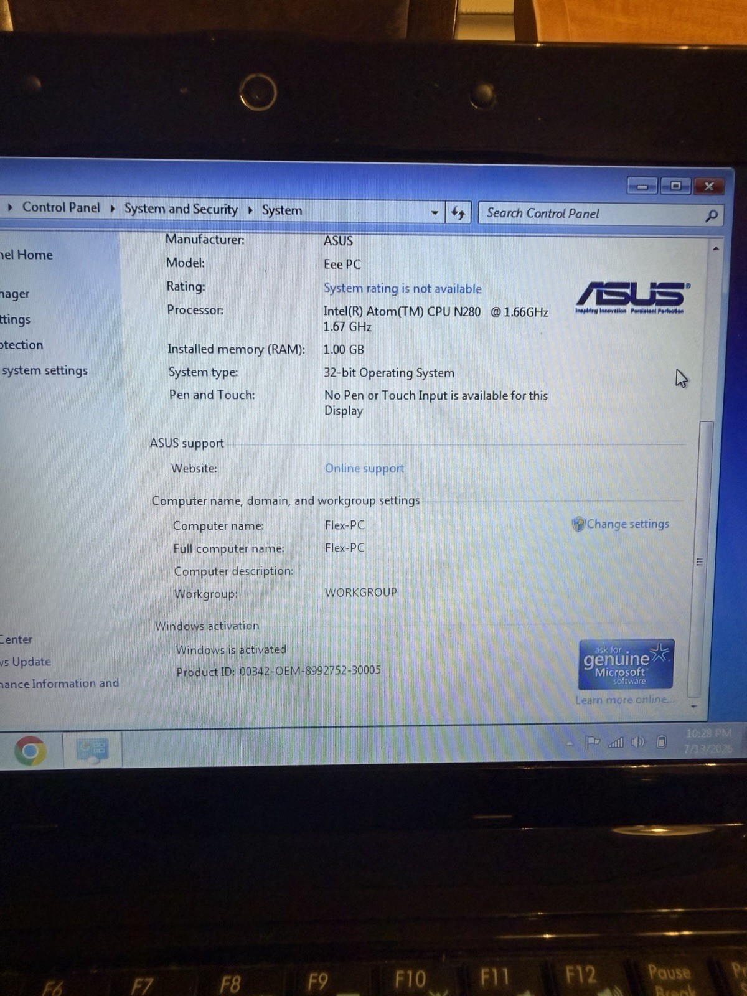Viewport: 747px width, 996px height.
Task: Expand the arrow after System and Security
Action: click(x=250, y=210)
